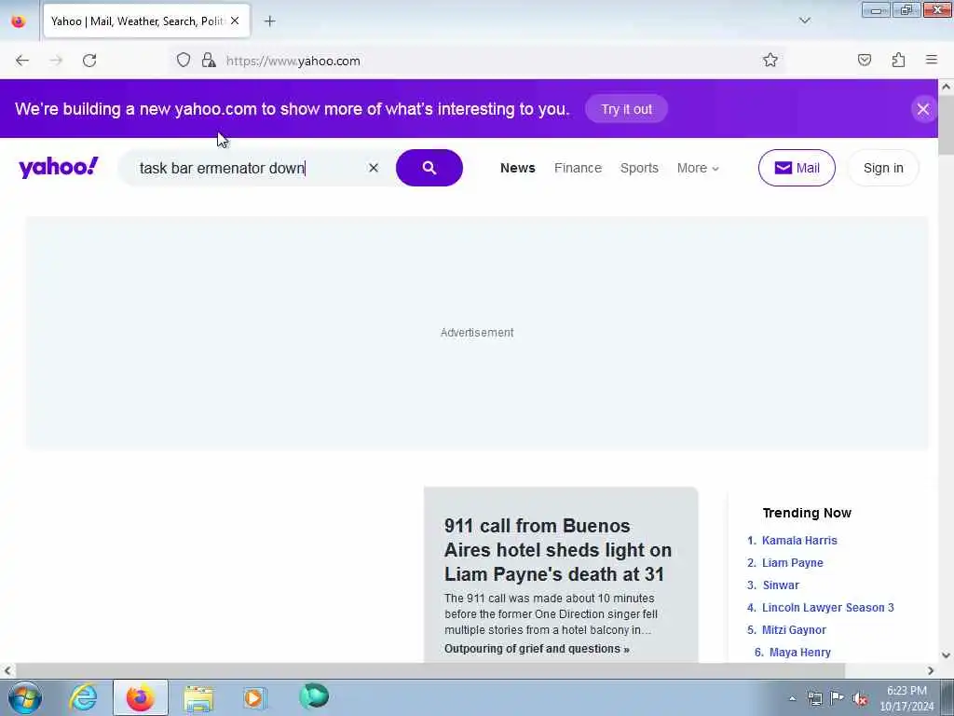Launch Internet Explorer from taskbar
This screenshot has width=954, height=716.
pos(83,697)
